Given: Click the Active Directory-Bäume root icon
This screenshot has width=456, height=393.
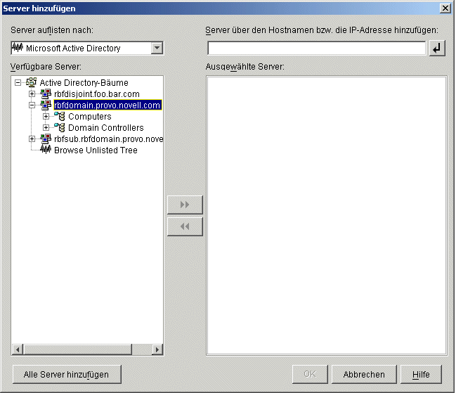Looking at the screenshot, I should pos(32,82).
